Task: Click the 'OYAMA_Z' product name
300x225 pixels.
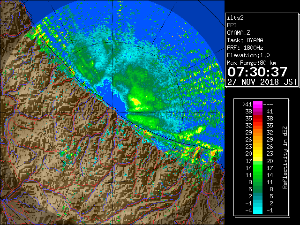Action: 239,33
